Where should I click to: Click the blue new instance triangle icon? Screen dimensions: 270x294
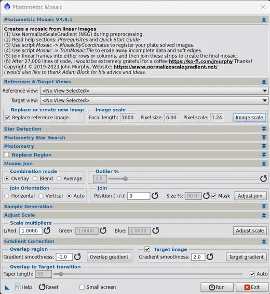tap(7, 287)
